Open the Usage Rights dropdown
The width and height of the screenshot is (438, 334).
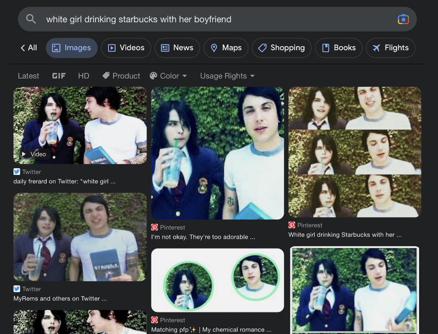pyautogui.click(x=227, y=76)
